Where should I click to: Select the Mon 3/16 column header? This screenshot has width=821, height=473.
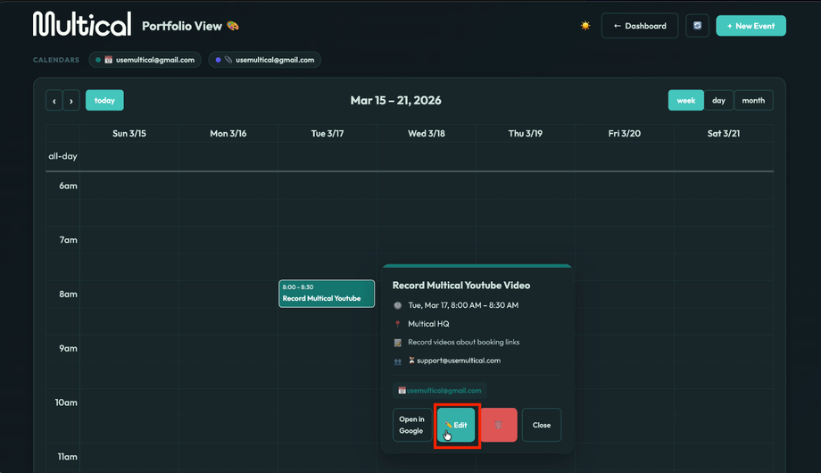coord(228,134)
